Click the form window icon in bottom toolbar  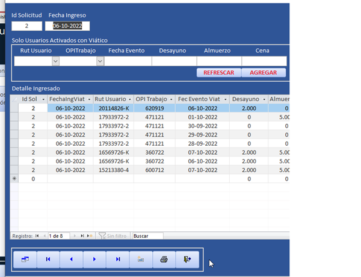25,259
